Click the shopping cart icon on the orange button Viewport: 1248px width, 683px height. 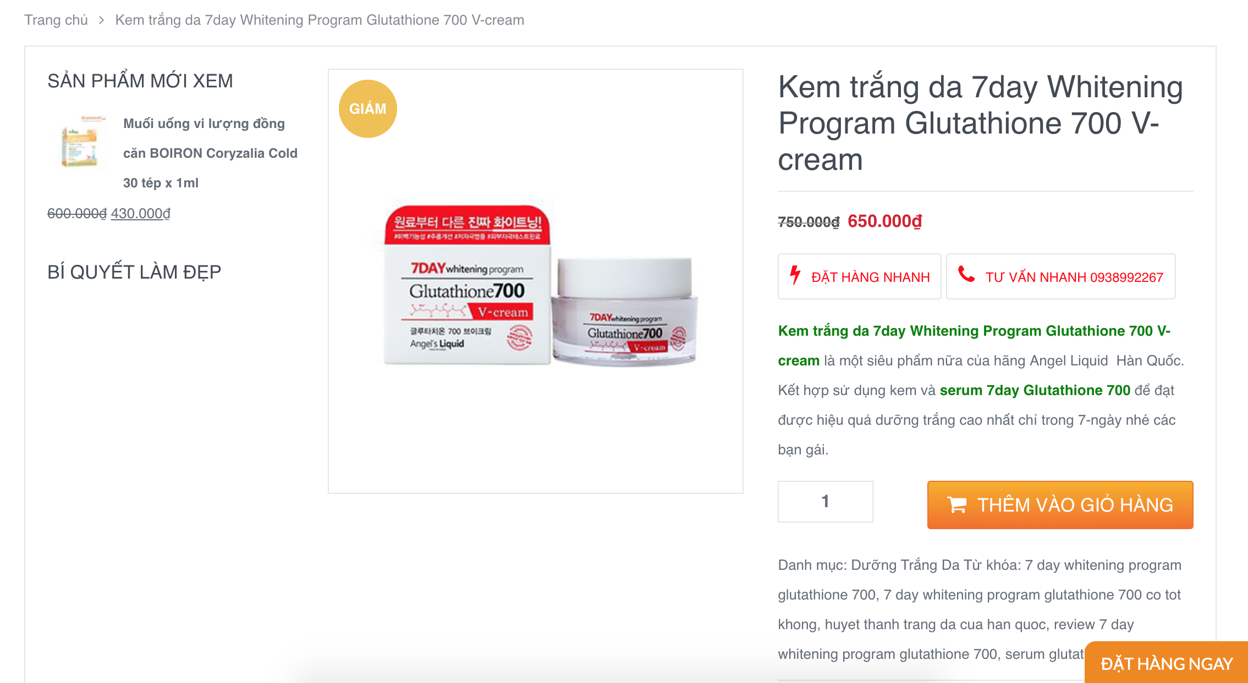click(x=956, y=504)
